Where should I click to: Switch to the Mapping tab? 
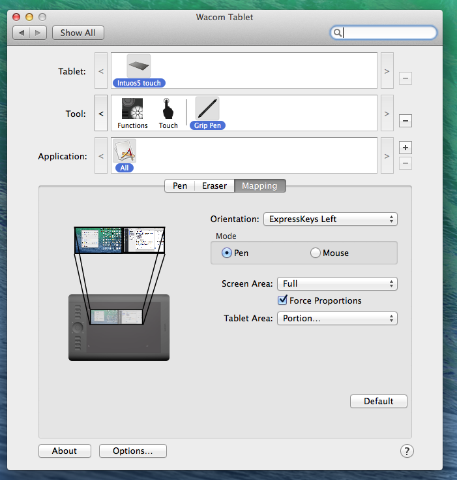260,186
